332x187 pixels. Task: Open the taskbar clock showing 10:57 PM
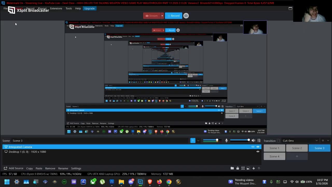coord(322,182)
